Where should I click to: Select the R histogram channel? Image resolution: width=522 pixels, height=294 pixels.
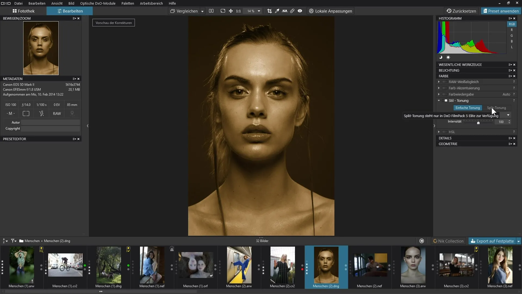512,30
